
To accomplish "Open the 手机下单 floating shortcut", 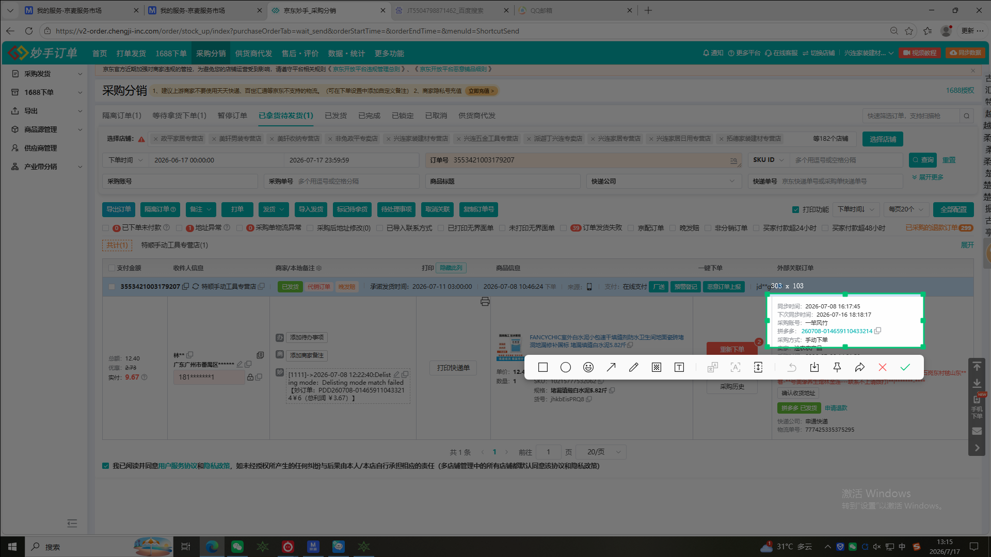I will (x=977, y=406).
